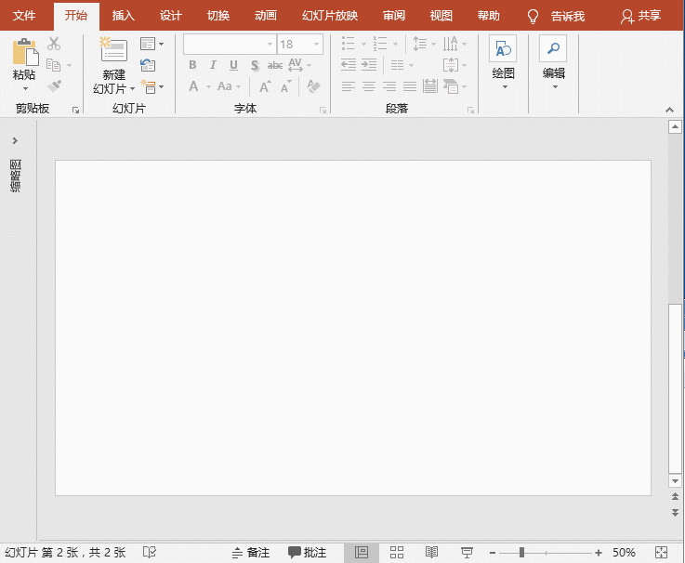The width and height of the screenshot is (685, 563).
Task: Click the zoom slider handle
Action: click(x=521, y=553)
